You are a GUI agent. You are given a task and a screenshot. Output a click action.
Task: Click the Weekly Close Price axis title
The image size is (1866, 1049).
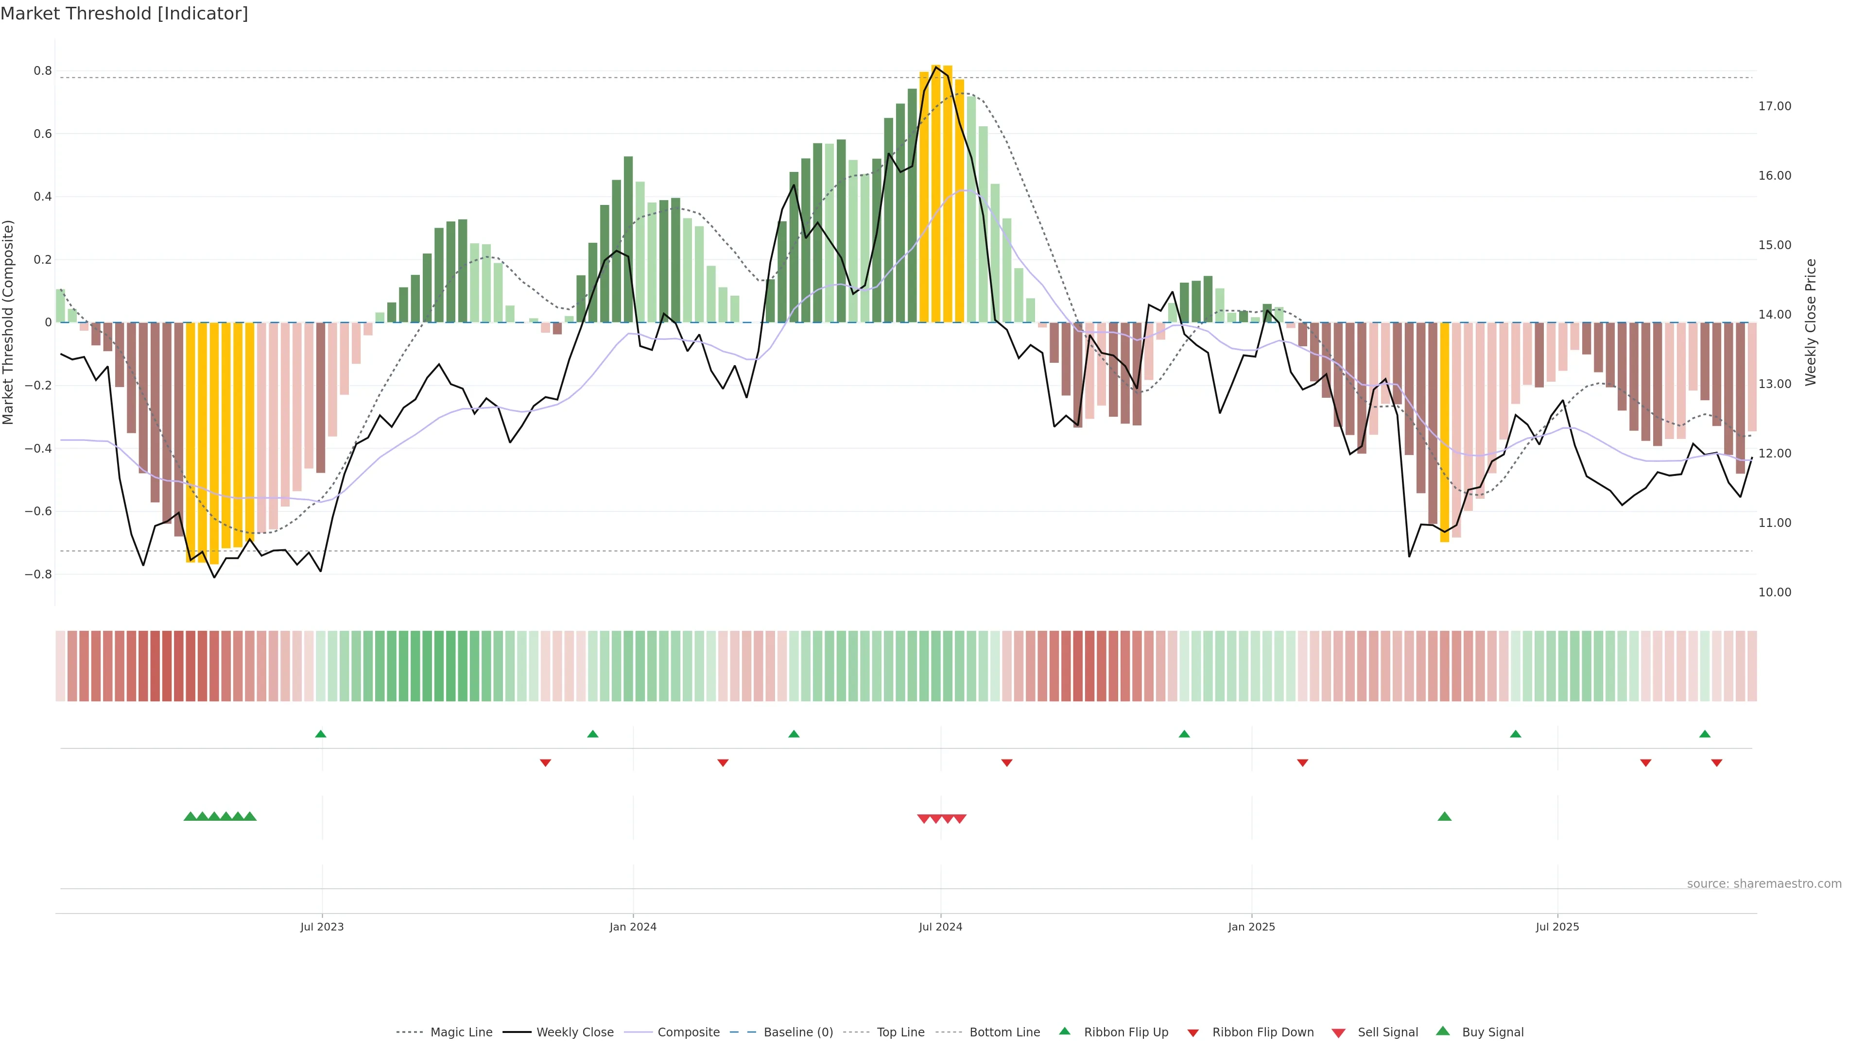[1811, 322]
